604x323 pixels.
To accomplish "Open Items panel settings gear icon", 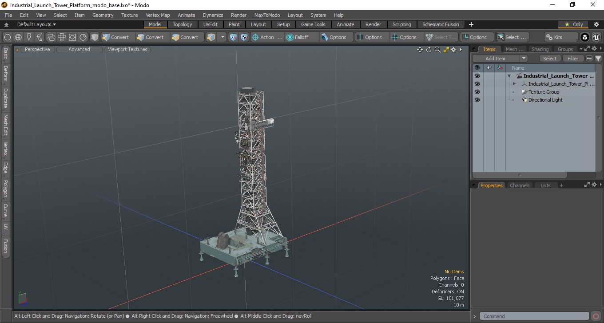I will (594, 48).
